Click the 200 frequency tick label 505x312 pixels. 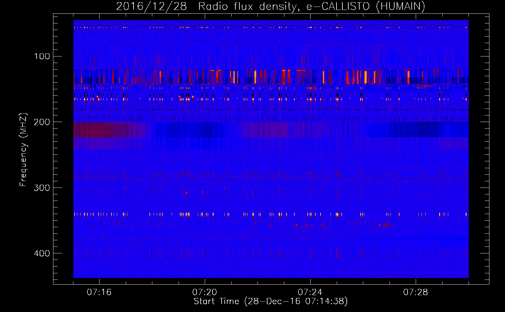click(x=42, y=122)
